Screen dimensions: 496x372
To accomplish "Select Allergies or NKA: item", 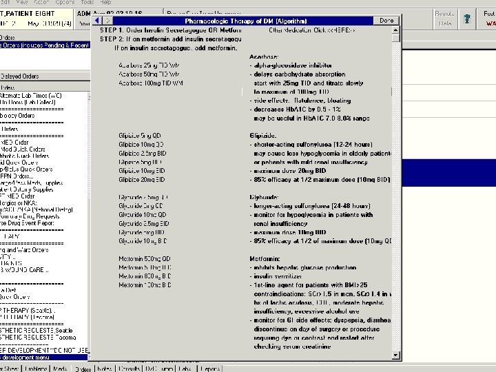I will pyautogui.click(x=19, y=203).
